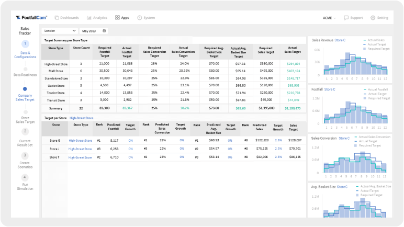Screen dimensions: 404x227
Task: Go to Store Sales Target step
Action: [x=25, y=120]
